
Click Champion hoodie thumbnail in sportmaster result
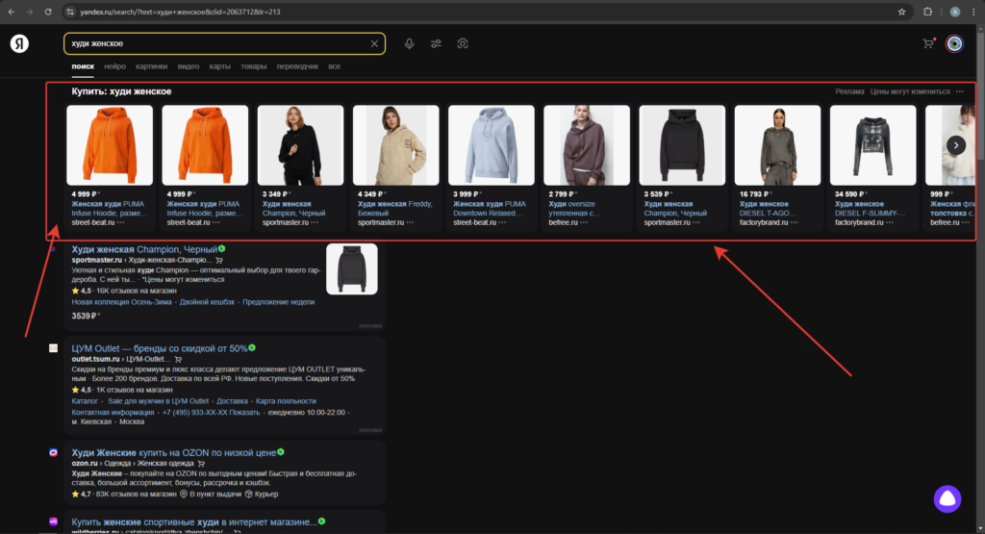click(352, 268)
